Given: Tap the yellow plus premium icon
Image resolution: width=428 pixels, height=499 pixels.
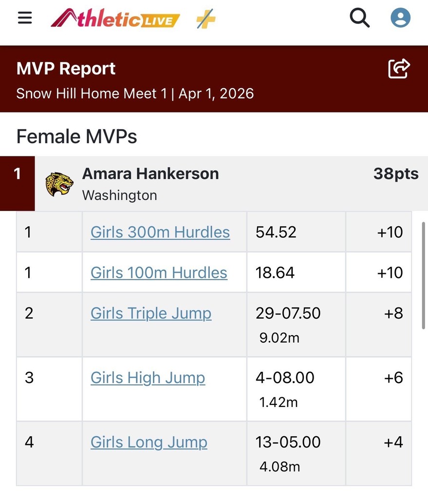Looking at the screenshot, I should pos(205,19).
